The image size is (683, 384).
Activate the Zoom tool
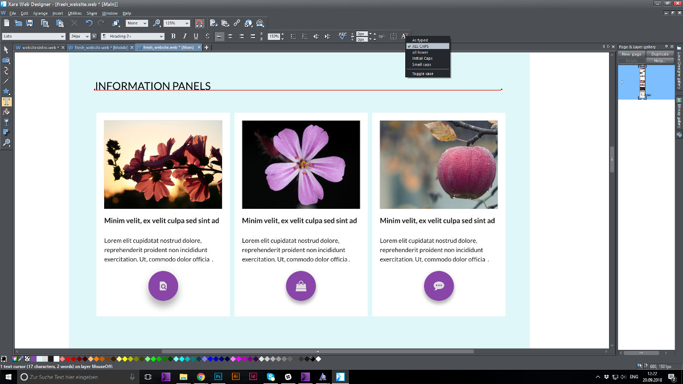pyautogui.click(x=6, y=142)
